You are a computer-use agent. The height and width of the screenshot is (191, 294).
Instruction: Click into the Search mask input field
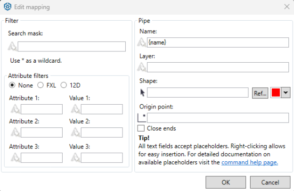(x=72, y=46)
